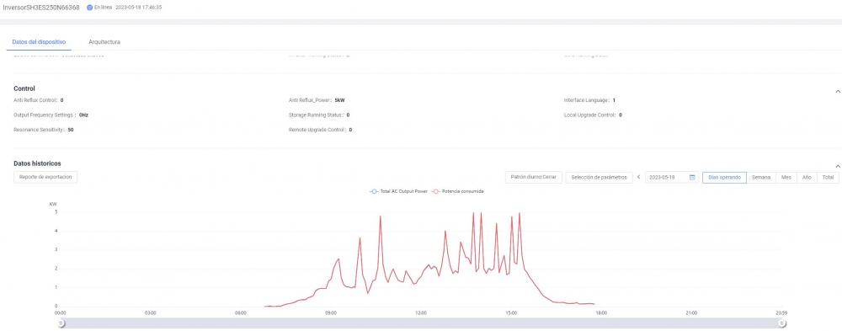The image size is (842, 331).
Task: Click the 2023-05-18 date input field
Action: (x=672, y=178)
